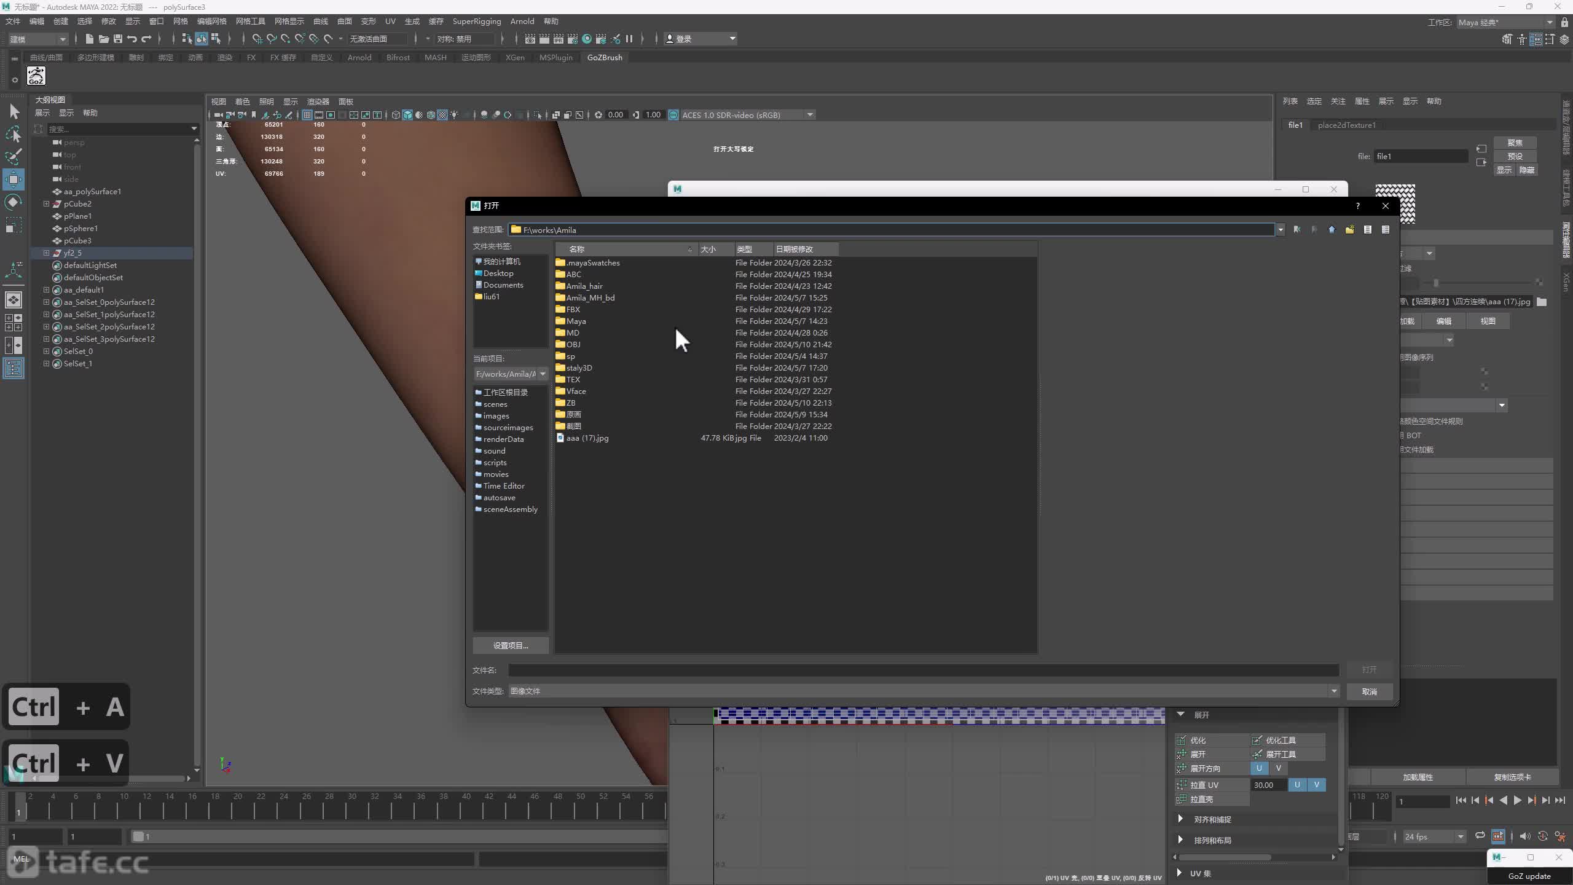Viewport: 1573px width, 885px height.
Task: Click the New scene icon
Action: (x=89, y=39)
